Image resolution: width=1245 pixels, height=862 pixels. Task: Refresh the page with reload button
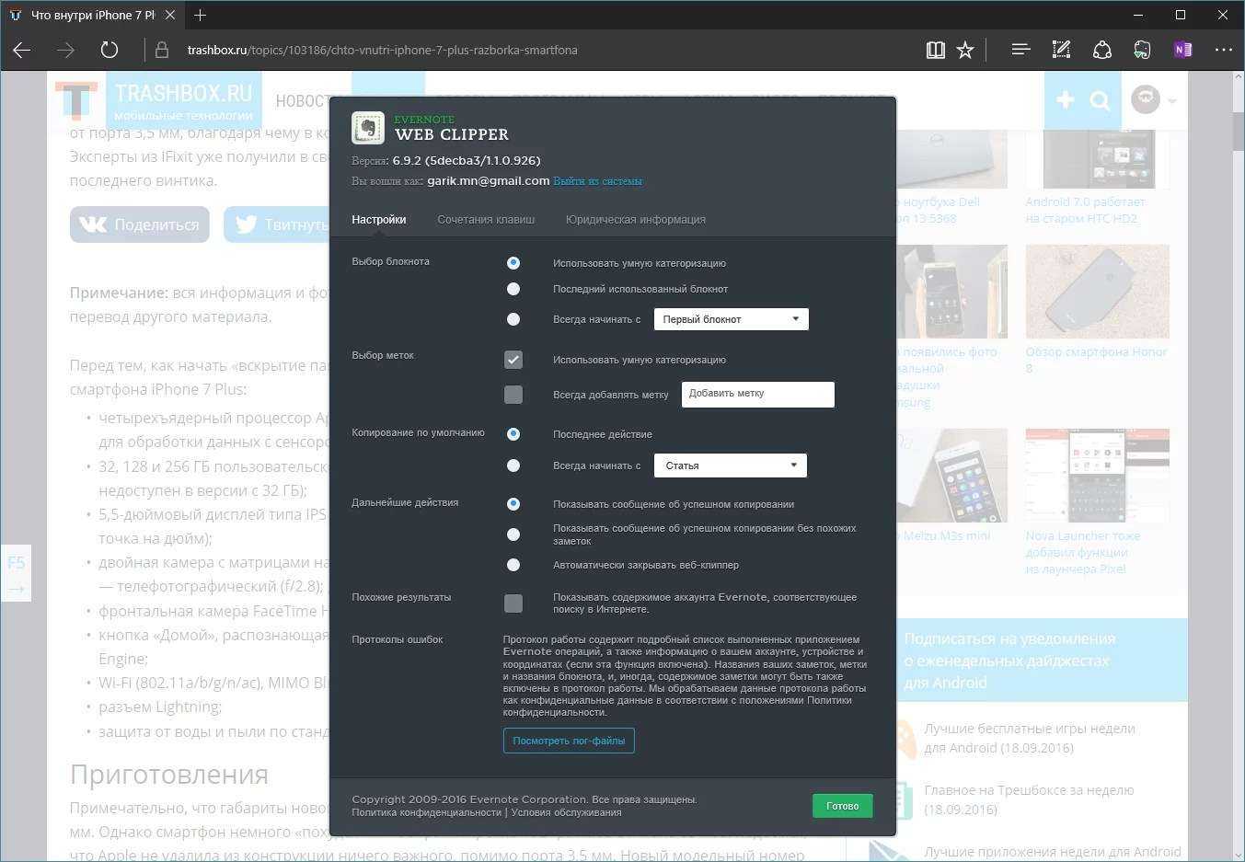(x=110, y=50)
